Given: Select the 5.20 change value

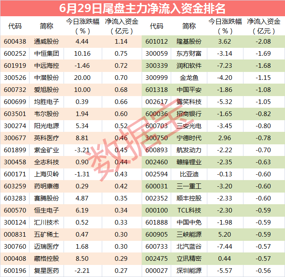Looking at the screenshot, I should click(x=224, y=235).
